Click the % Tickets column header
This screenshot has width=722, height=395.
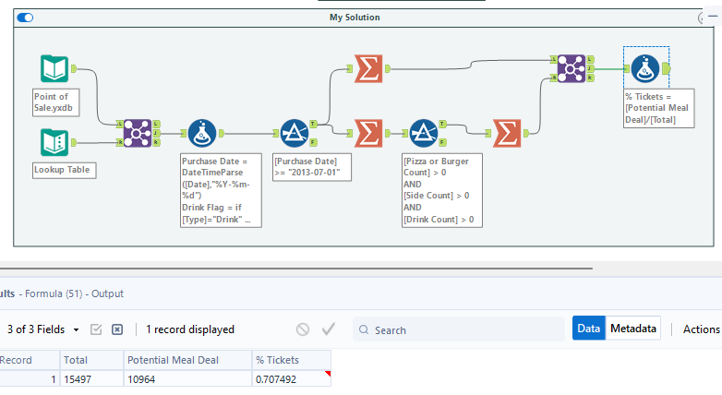(291, 361)
